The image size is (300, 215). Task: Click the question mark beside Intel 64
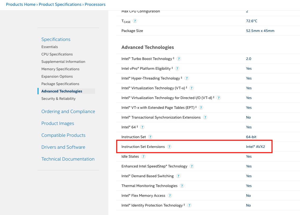point(142,127)
